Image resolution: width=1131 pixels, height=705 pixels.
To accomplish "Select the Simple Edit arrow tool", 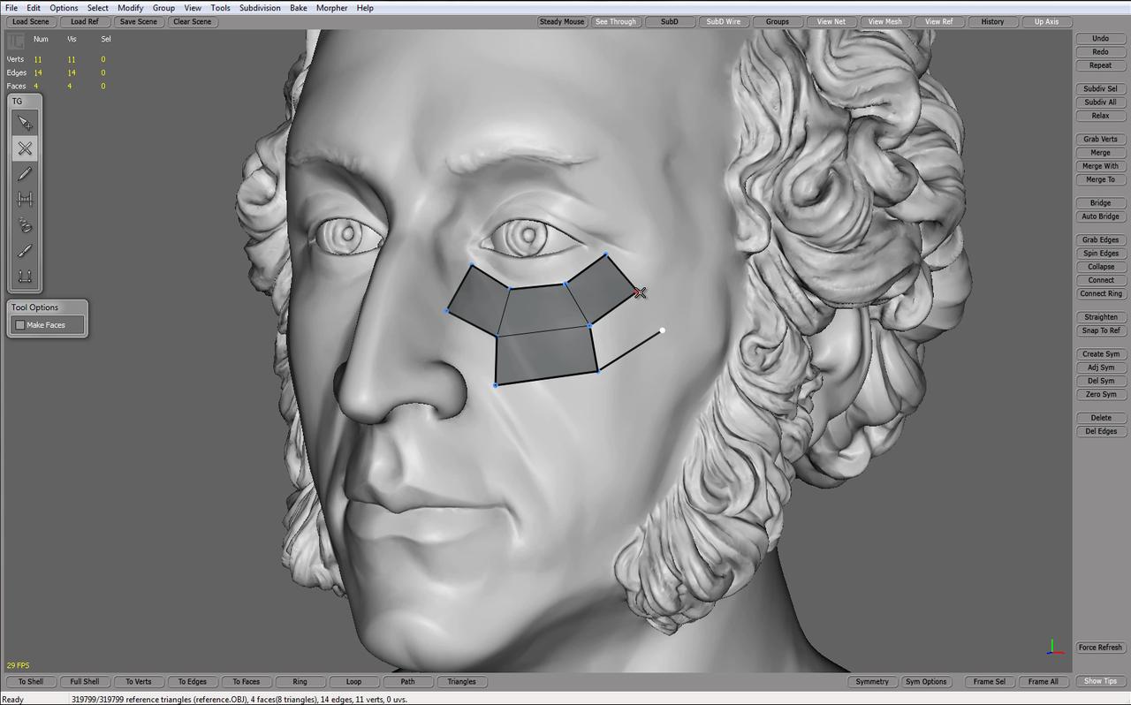I will click(x=25, y=123).
